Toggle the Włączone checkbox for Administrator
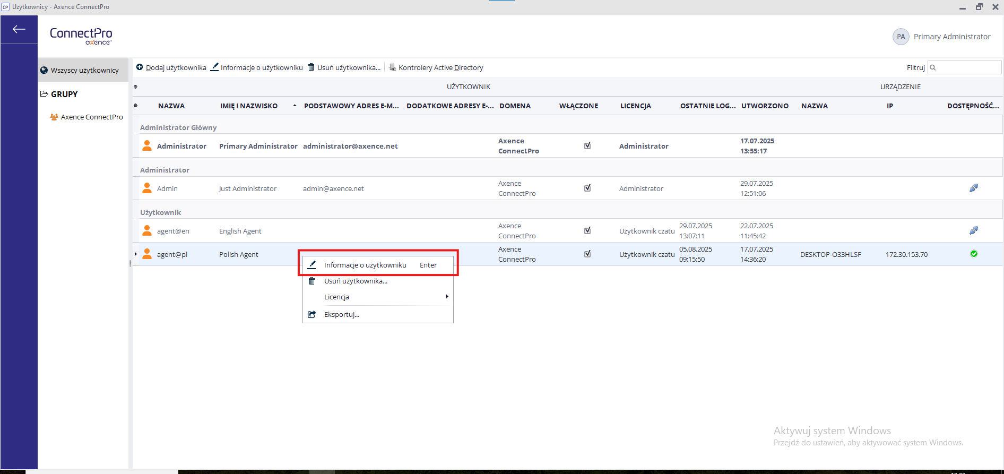Screen dimensions: 1004x474 587,145
